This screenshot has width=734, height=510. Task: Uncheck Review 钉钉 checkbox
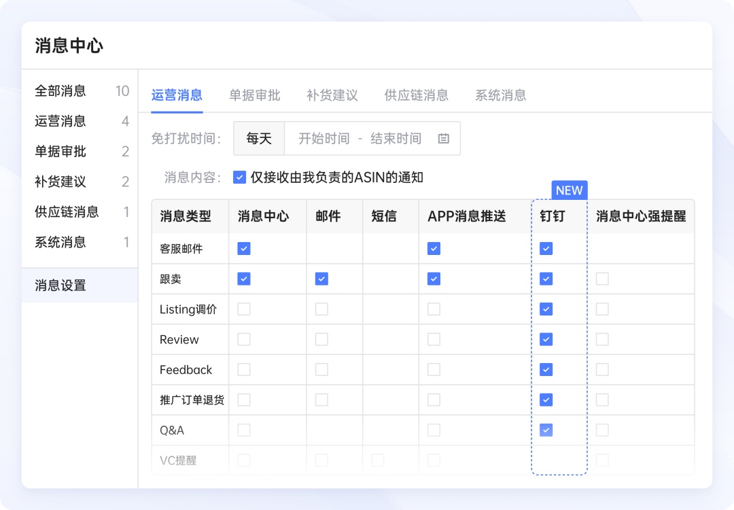[546, 339]
